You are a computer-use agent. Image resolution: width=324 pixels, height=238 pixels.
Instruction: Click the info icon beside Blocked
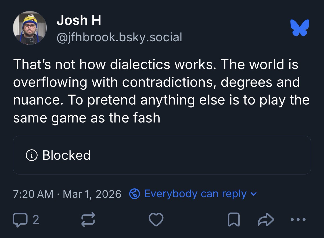click(x=31, y=155)
